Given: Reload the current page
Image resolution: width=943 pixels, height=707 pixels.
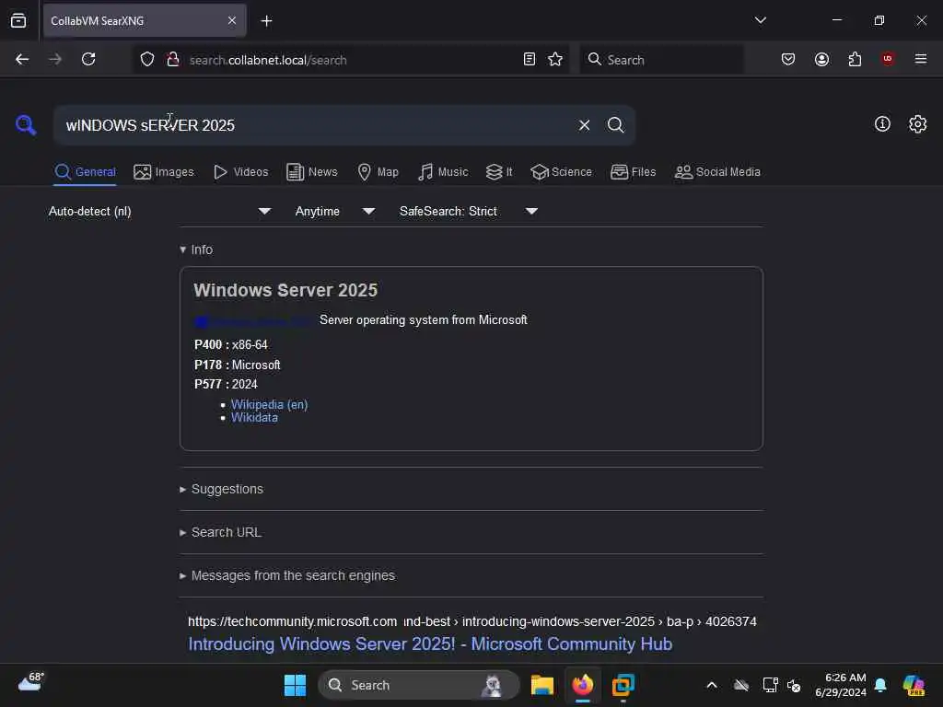Looking at the screenshot, I should 88,60.
